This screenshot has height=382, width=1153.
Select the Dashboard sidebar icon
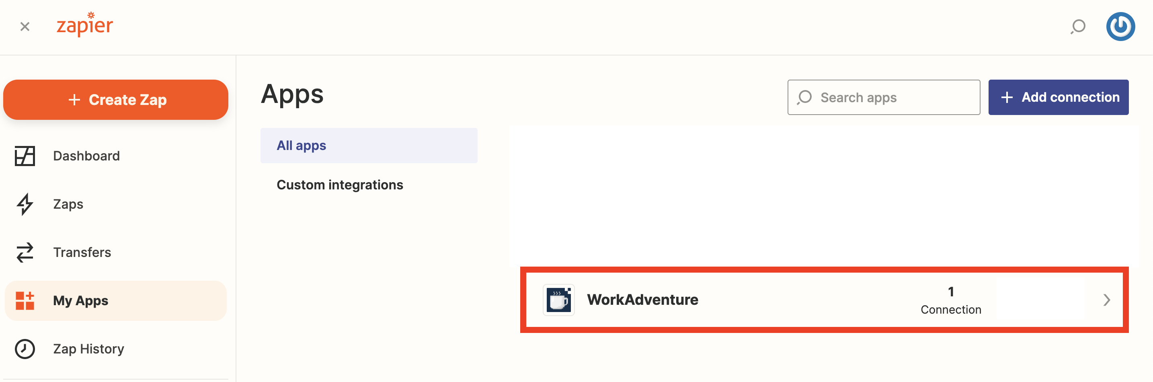click(x=25, y=155)
